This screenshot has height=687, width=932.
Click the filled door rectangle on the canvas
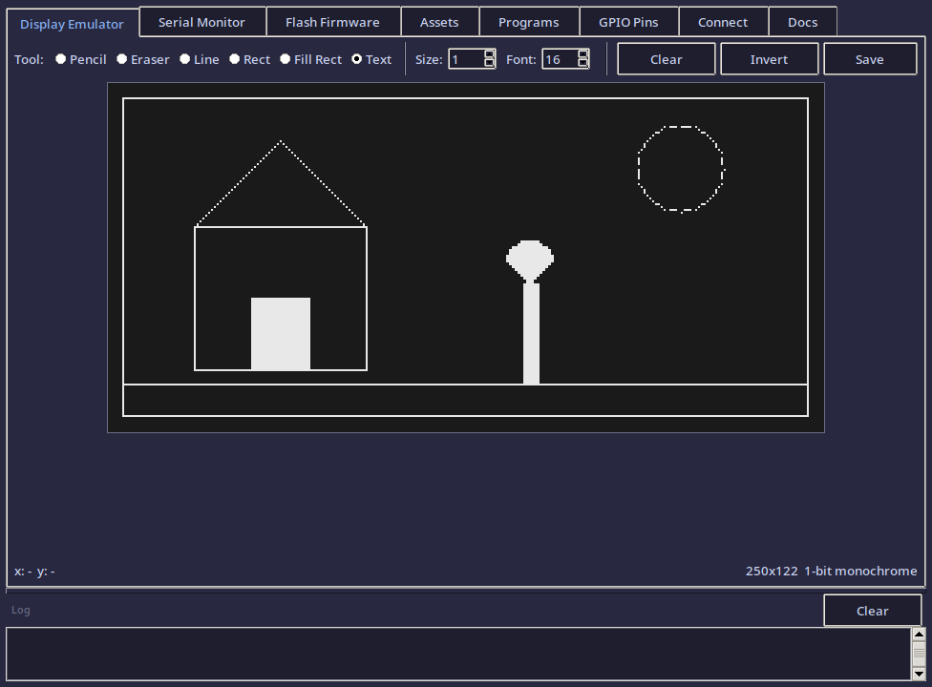point(281,334)
